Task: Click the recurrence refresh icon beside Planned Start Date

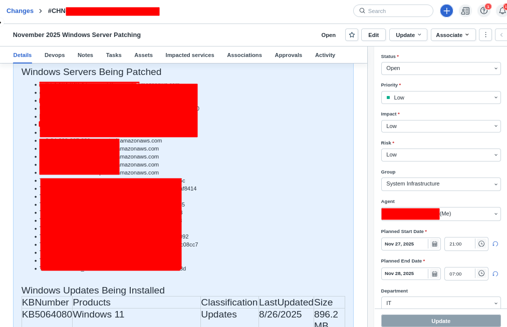Action: tap(495, 243)
